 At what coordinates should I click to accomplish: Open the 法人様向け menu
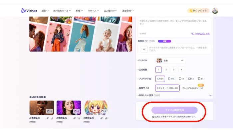pos(111,11)
